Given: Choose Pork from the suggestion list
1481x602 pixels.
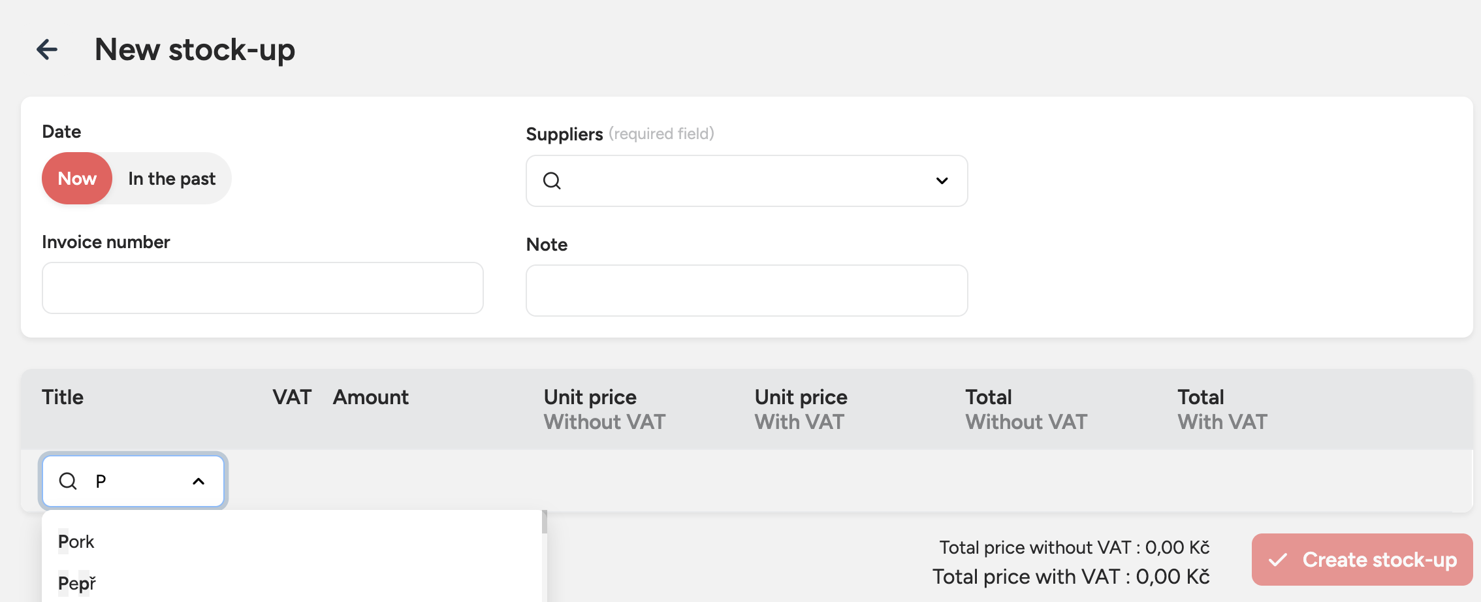Looking at the screenshot, I should (76, 542).
